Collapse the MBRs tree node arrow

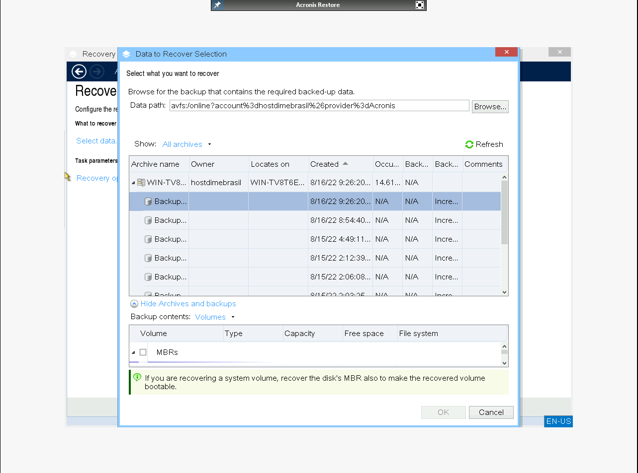point(133,353)
